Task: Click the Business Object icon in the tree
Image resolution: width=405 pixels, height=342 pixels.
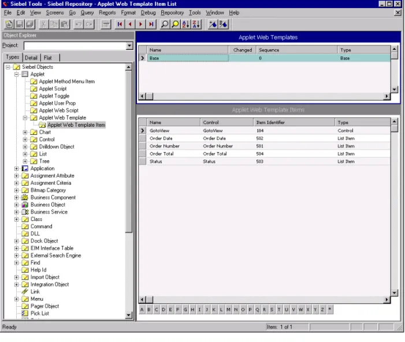Action: coord(25,205)
